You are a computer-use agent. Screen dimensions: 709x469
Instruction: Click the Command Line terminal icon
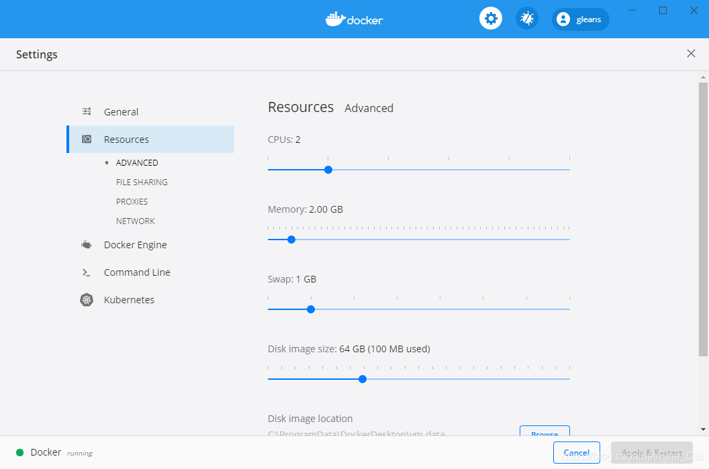(x=87, y=272)
